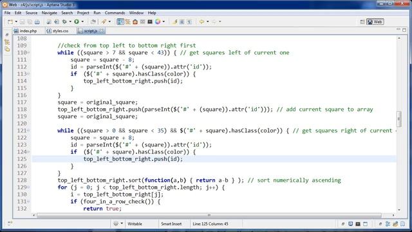Open the dropdown beside the rocket icon
Screen dimensions: 412x232
[x=110, y=22]
